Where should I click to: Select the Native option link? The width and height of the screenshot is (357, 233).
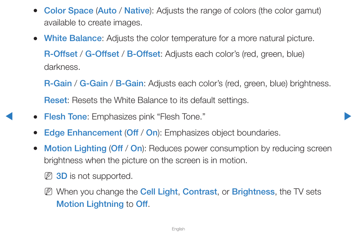coord(137,11)
